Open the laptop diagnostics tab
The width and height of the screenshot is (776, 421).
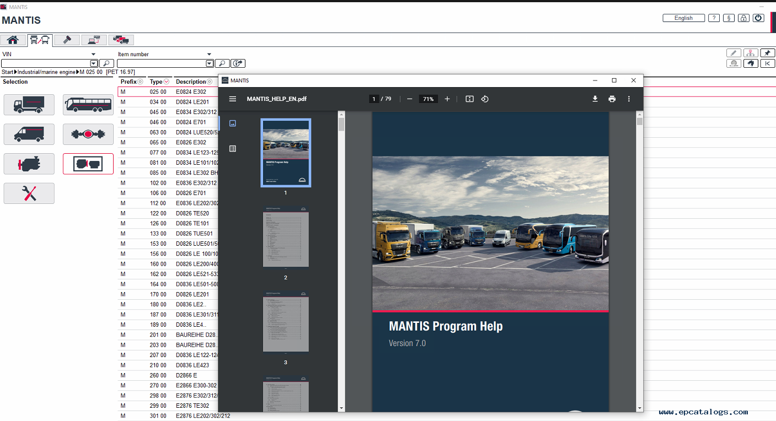click(94, 40)
